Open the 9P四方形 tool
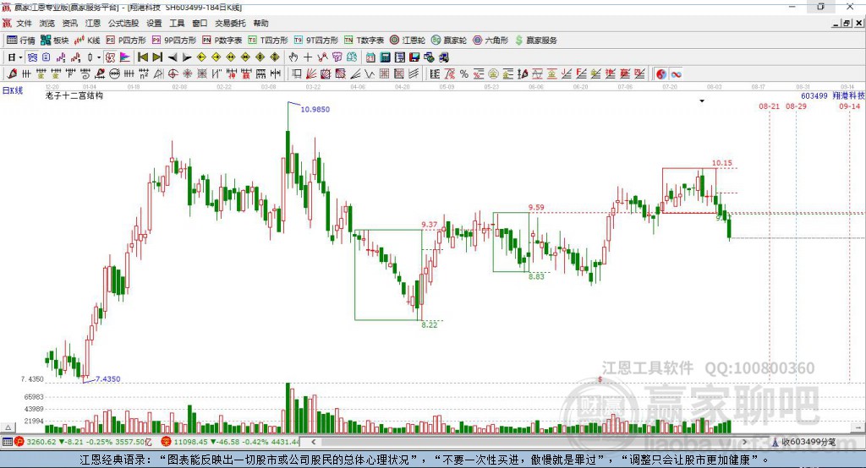The width and height of the screenshot is (866, 468). [x=174, y=41]
